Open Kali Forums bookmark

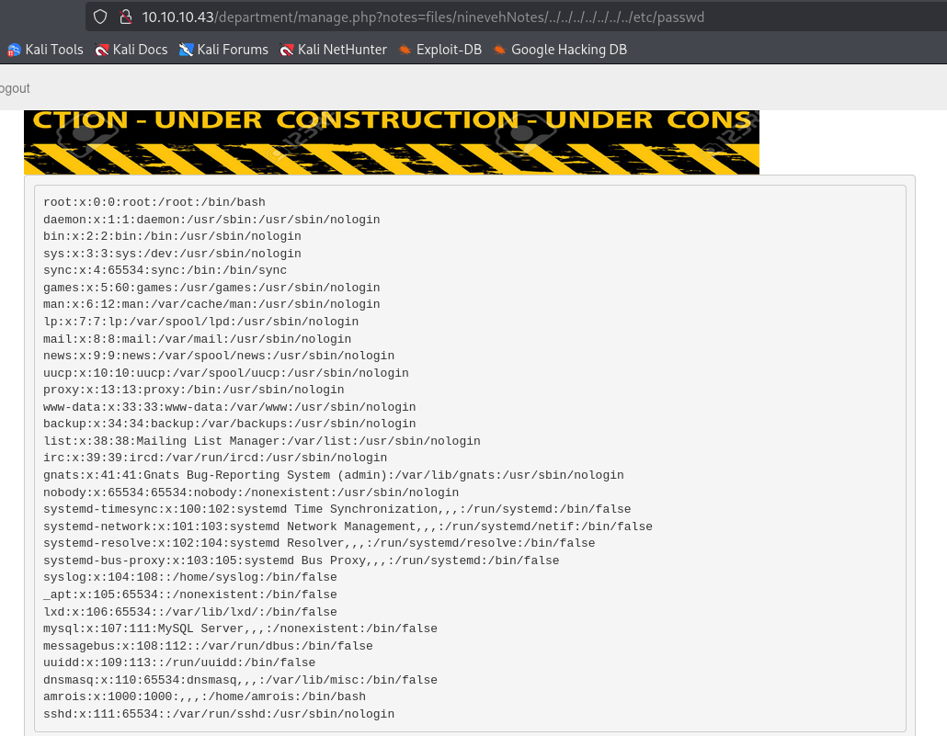tap(224, 50)
